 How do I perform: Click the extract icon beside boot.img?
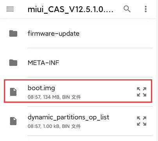point(142,92)
